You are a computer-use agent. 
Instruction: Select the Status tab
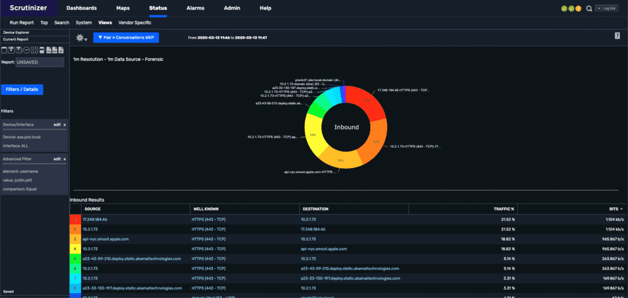pyautogui.click(x=158, y=8)
